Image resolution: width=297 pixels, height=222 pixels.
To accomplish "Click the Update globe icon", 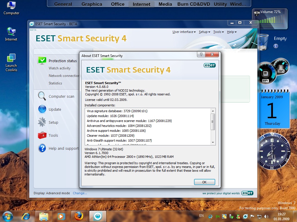I will point(42,109).
